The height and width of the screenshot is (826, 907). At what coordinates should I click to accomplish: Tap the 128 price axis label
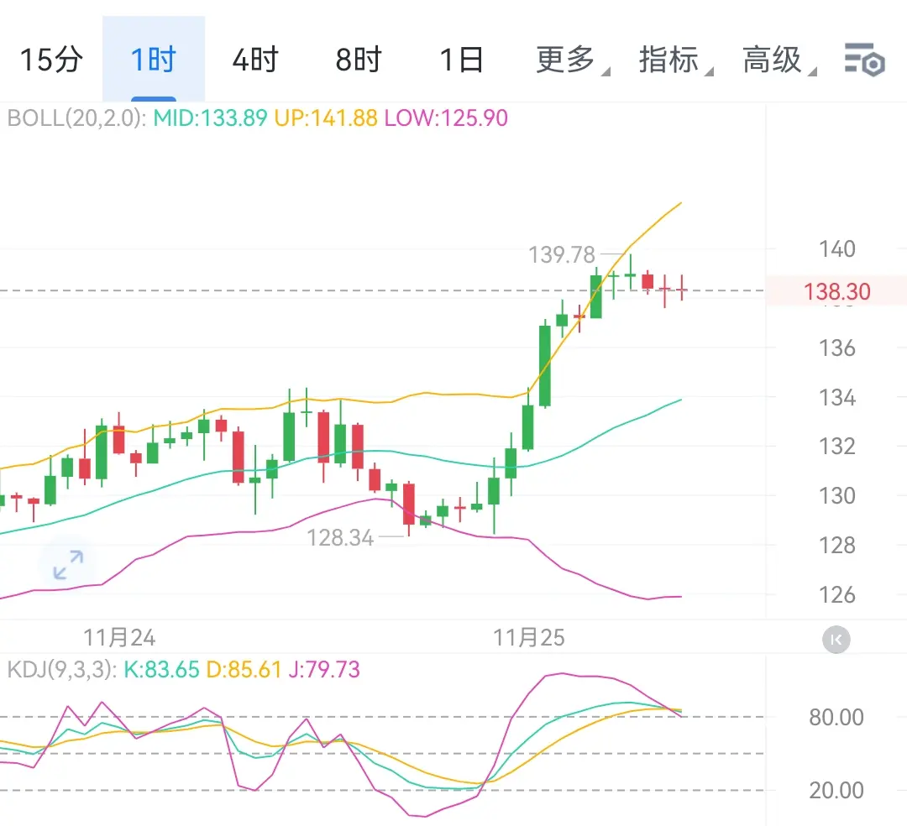837,545
